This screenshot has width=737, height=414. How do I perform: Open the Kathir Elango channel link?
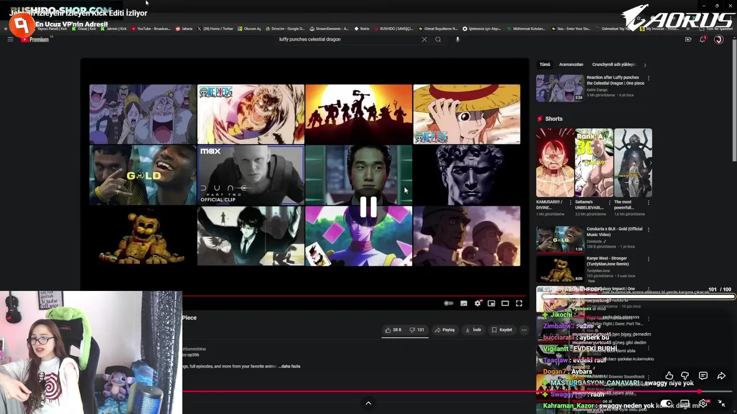point(597,90)
